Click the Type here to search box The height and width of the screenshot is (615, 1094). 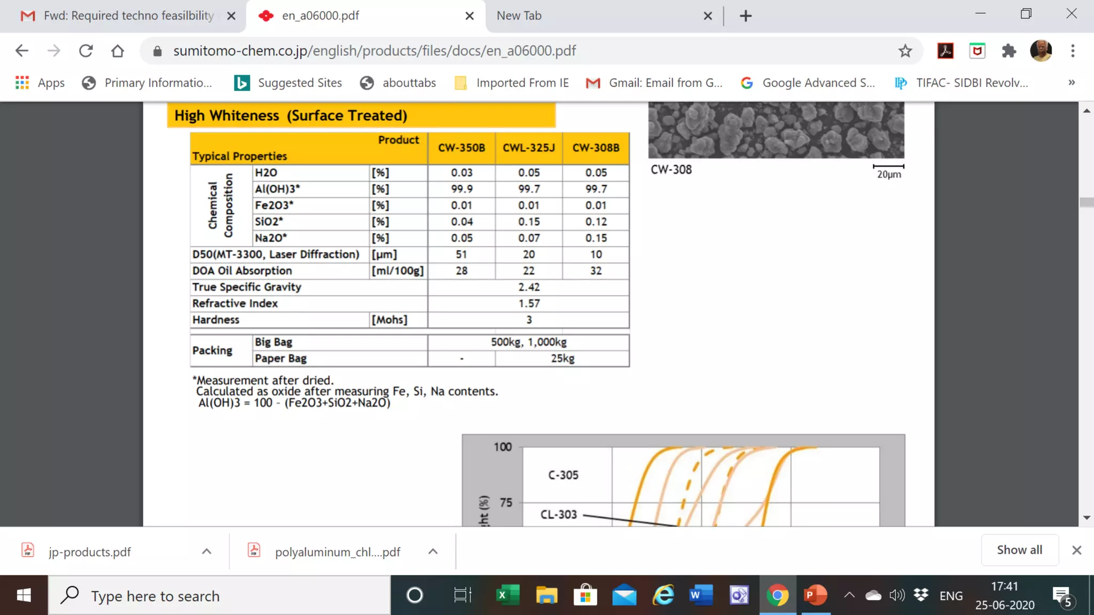coord(220,595)
